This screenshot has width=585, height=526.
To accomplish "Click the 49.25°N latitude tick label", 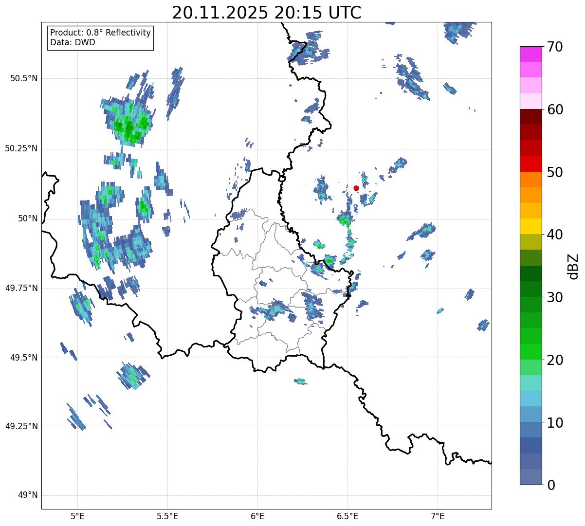I will (x=21, y=426).
